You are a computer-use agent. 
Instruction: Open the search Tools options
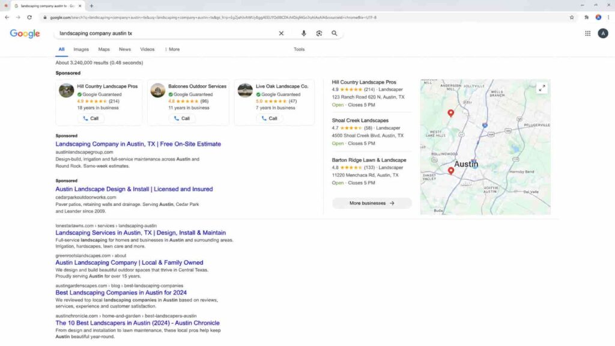click(x=299, y=49)
